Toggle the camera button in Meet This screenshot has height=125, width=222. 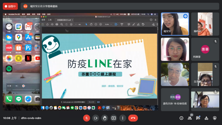[x=95, y=118]
